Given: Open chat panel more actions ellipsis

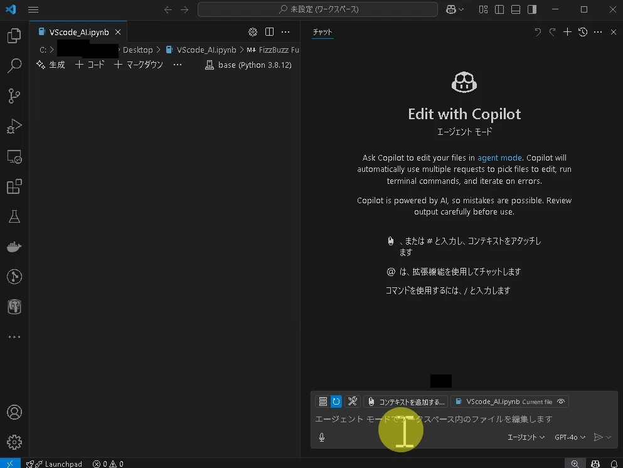Looking at the screenshot, I should click(598, 32).
